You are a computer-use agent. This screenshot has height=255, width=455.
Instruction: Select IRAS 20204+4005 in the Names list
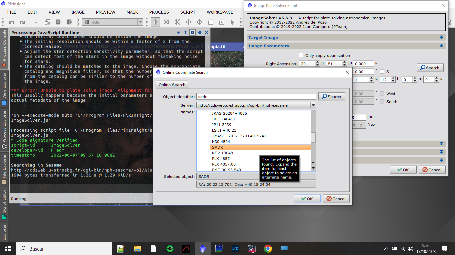click(229, 113)
